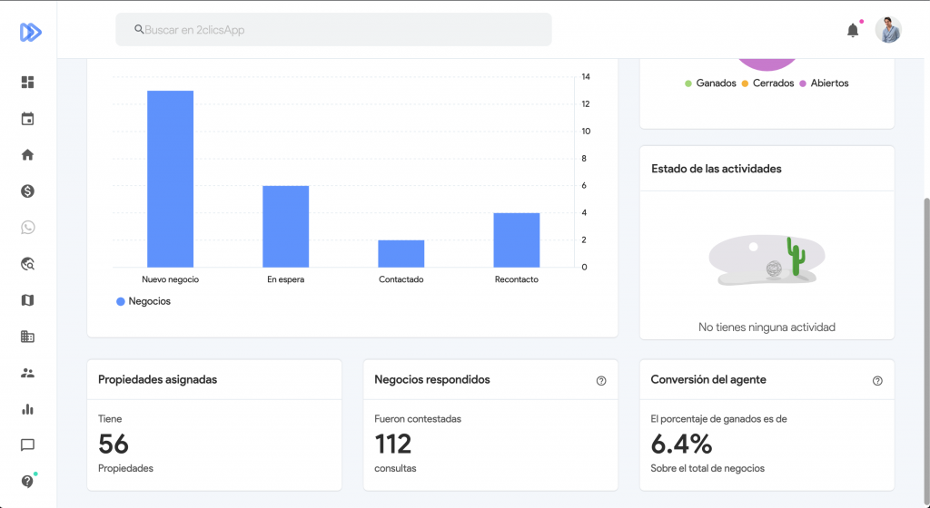Click the En espera axis label

(x=286, y=279)
